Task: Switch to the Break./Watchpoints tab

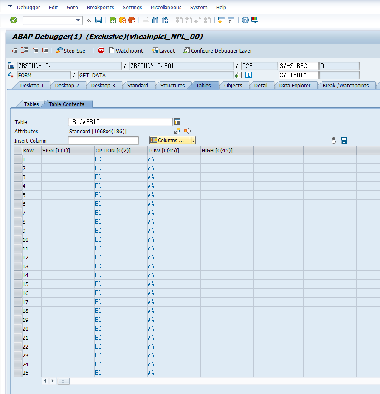Action: [347, 85]
